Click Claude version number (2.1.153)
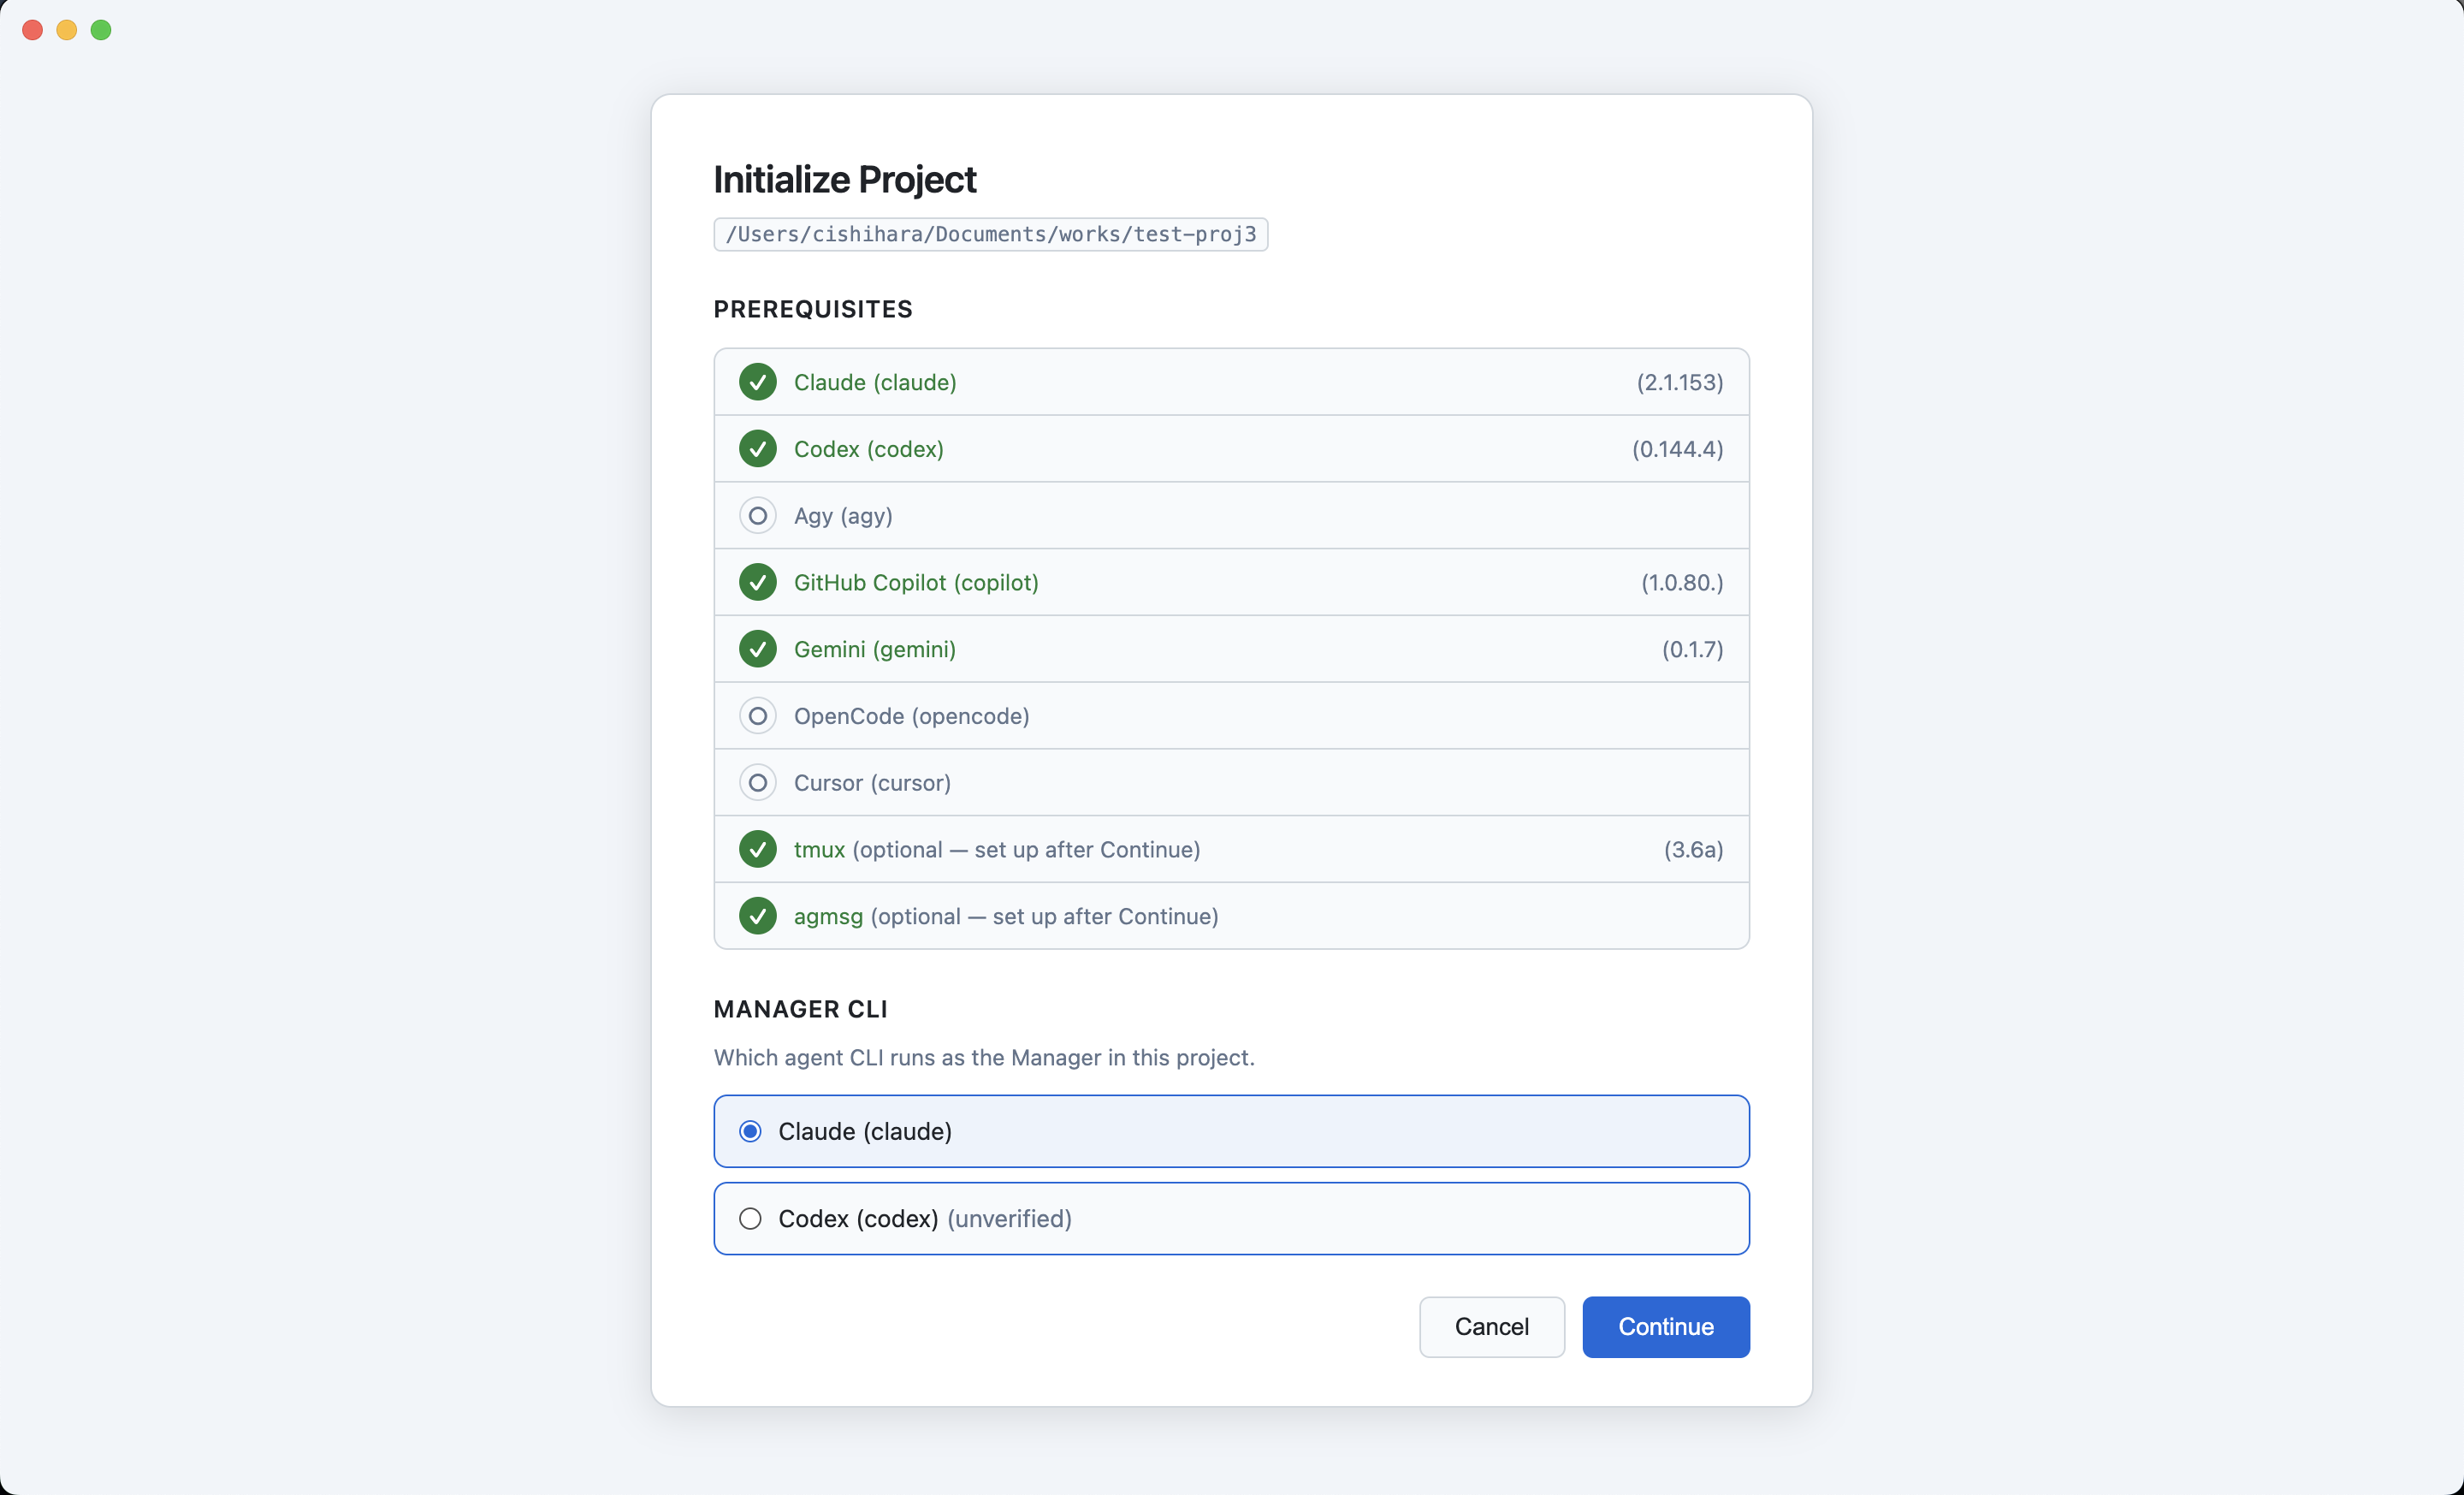 tap(1680, 382)
